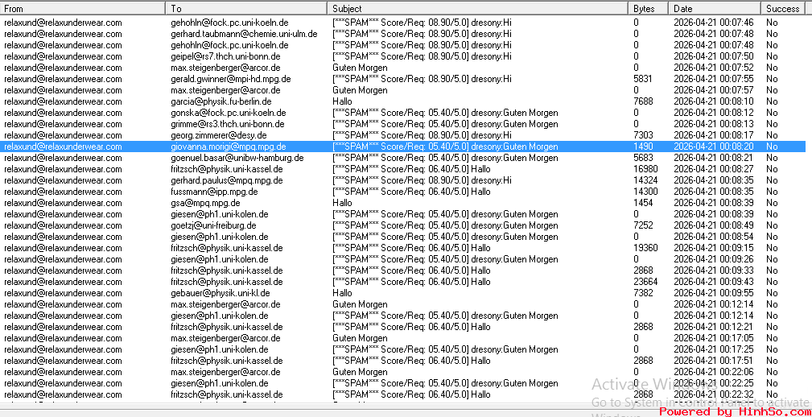812x417 pixels.
Task: Pick the fussmann@ipp.mpg.de message row
Action: (214, 192)
